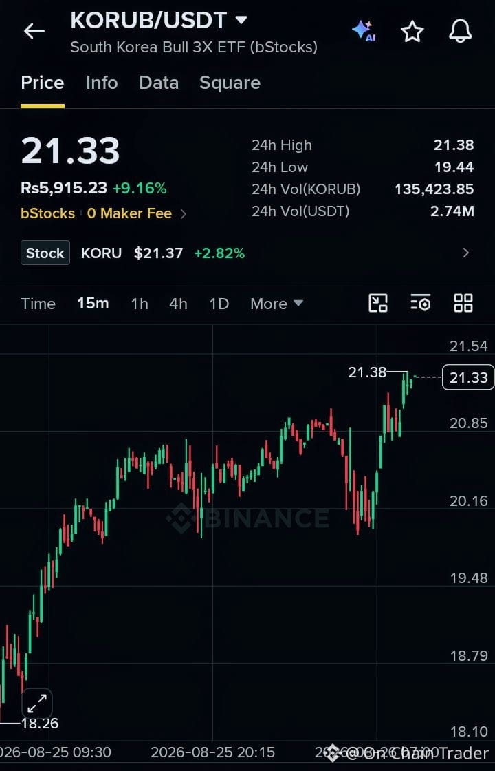Open the chart drawing tools icon
This screenshot has width=495, height=771.
[377, 304]
